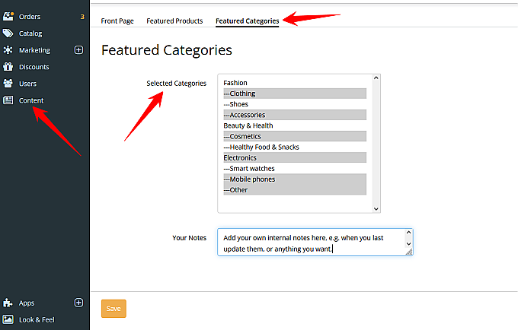This screenshot has height=330, width=518.
Task: Click the Marketing icon in sidebar
Action: pos(8,49)
